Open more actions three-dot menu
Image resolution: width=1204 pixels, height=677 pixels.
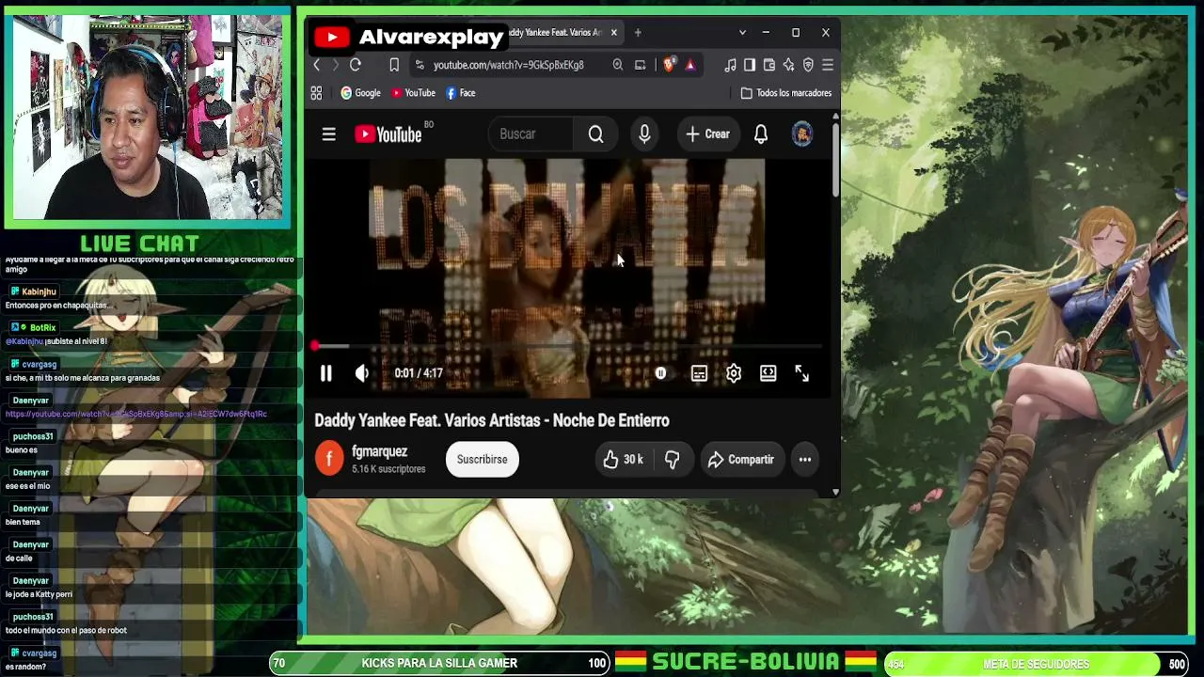tap(805, 459)
